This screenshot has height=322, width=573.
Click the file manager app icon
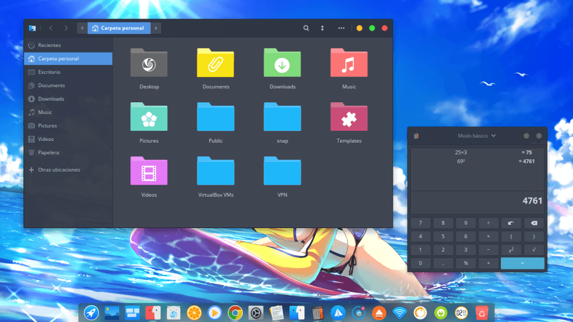point(32,28)
